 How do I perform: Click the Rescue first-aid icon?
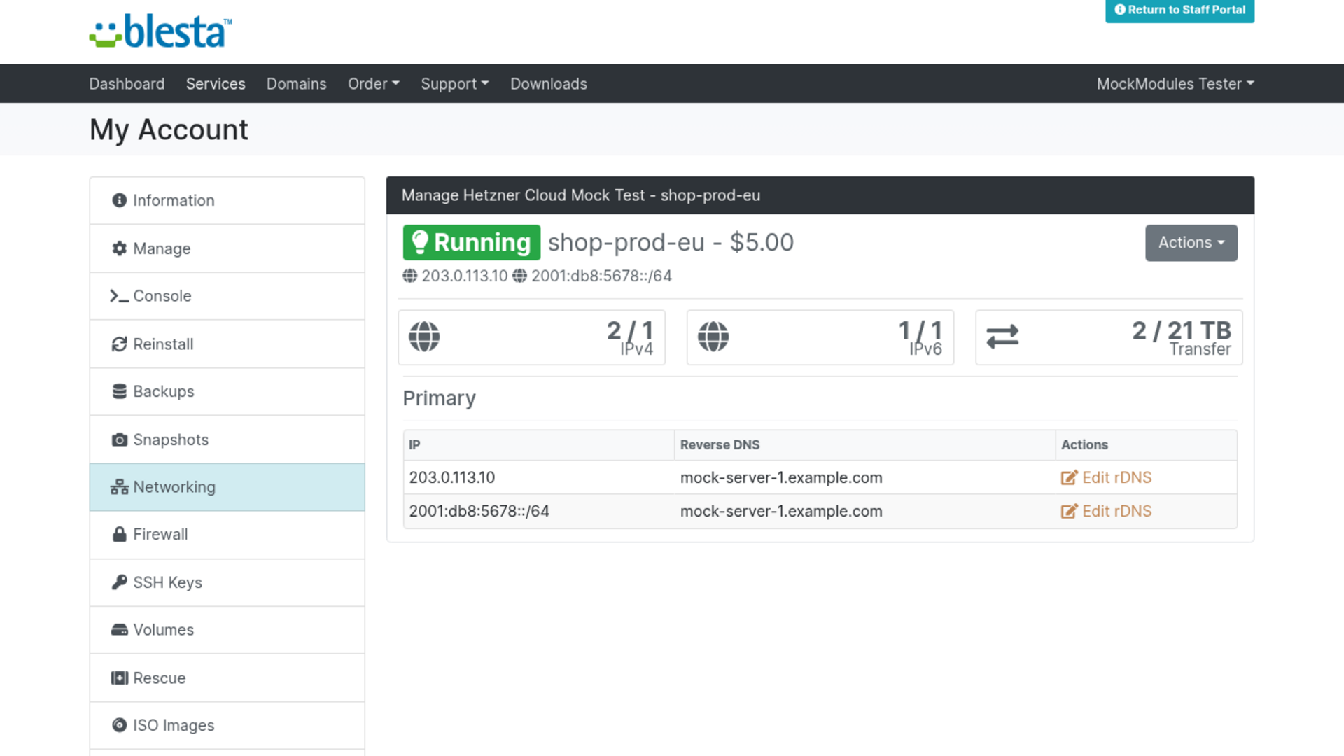120,678
